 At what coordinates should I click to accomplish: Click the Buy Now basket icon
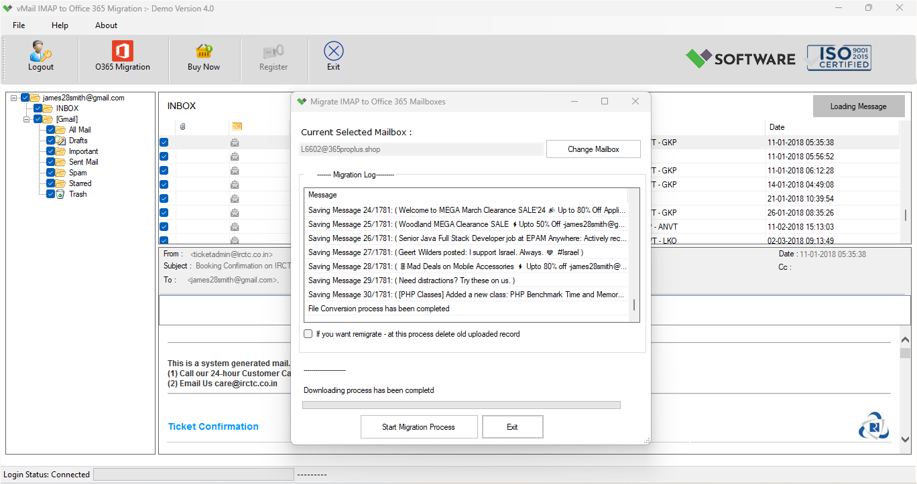(x=203, y=51)
